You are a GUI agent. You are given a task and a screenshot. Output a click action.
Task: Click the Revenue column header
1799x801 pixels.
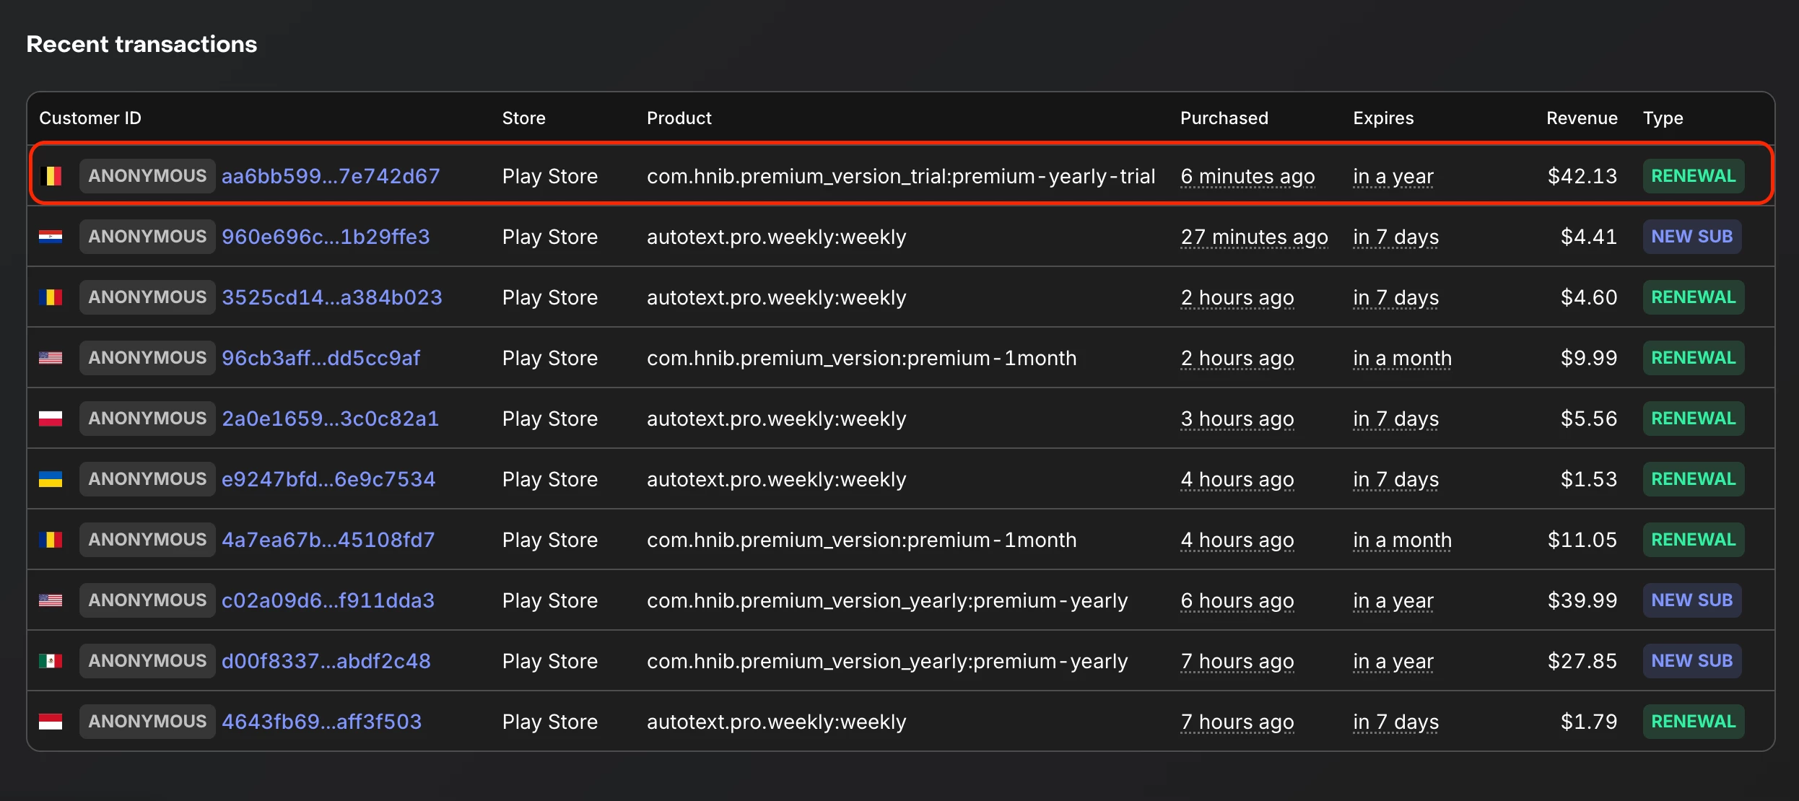(1581, 118)
